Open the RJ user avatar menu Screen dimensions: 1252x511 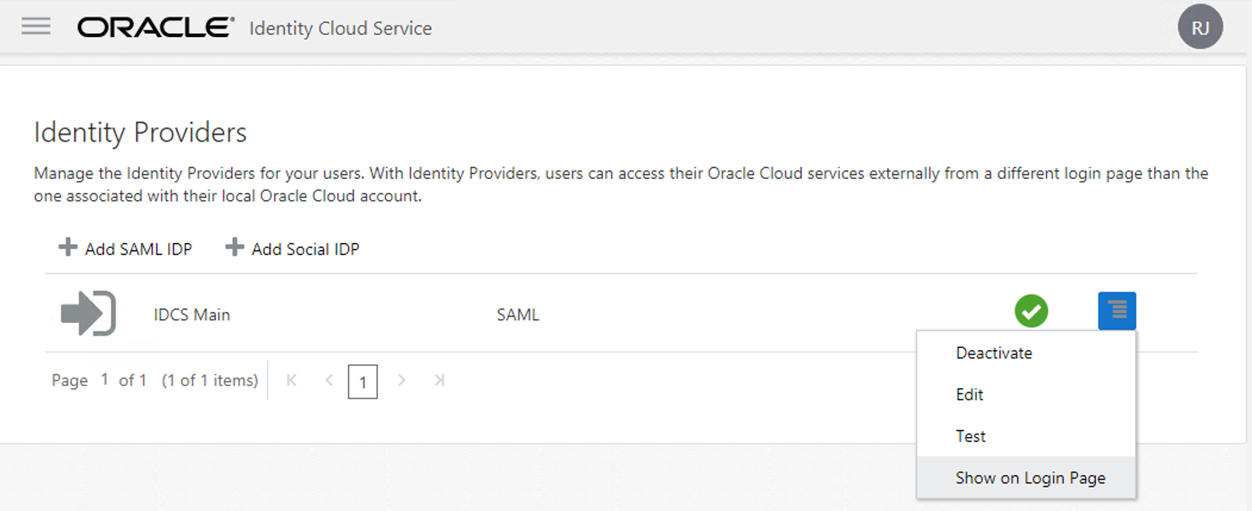(x=1200, y=27)
